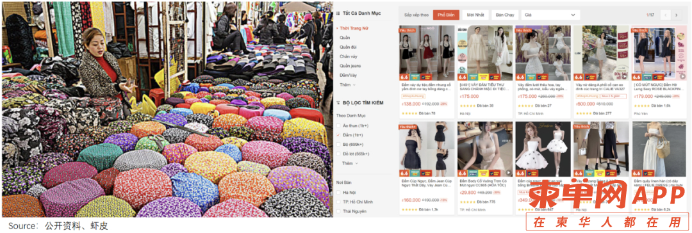Go to the previous results page arrow
Viewport: 692px width, 233px height.
pyautogui.click(x=666, y=15)
